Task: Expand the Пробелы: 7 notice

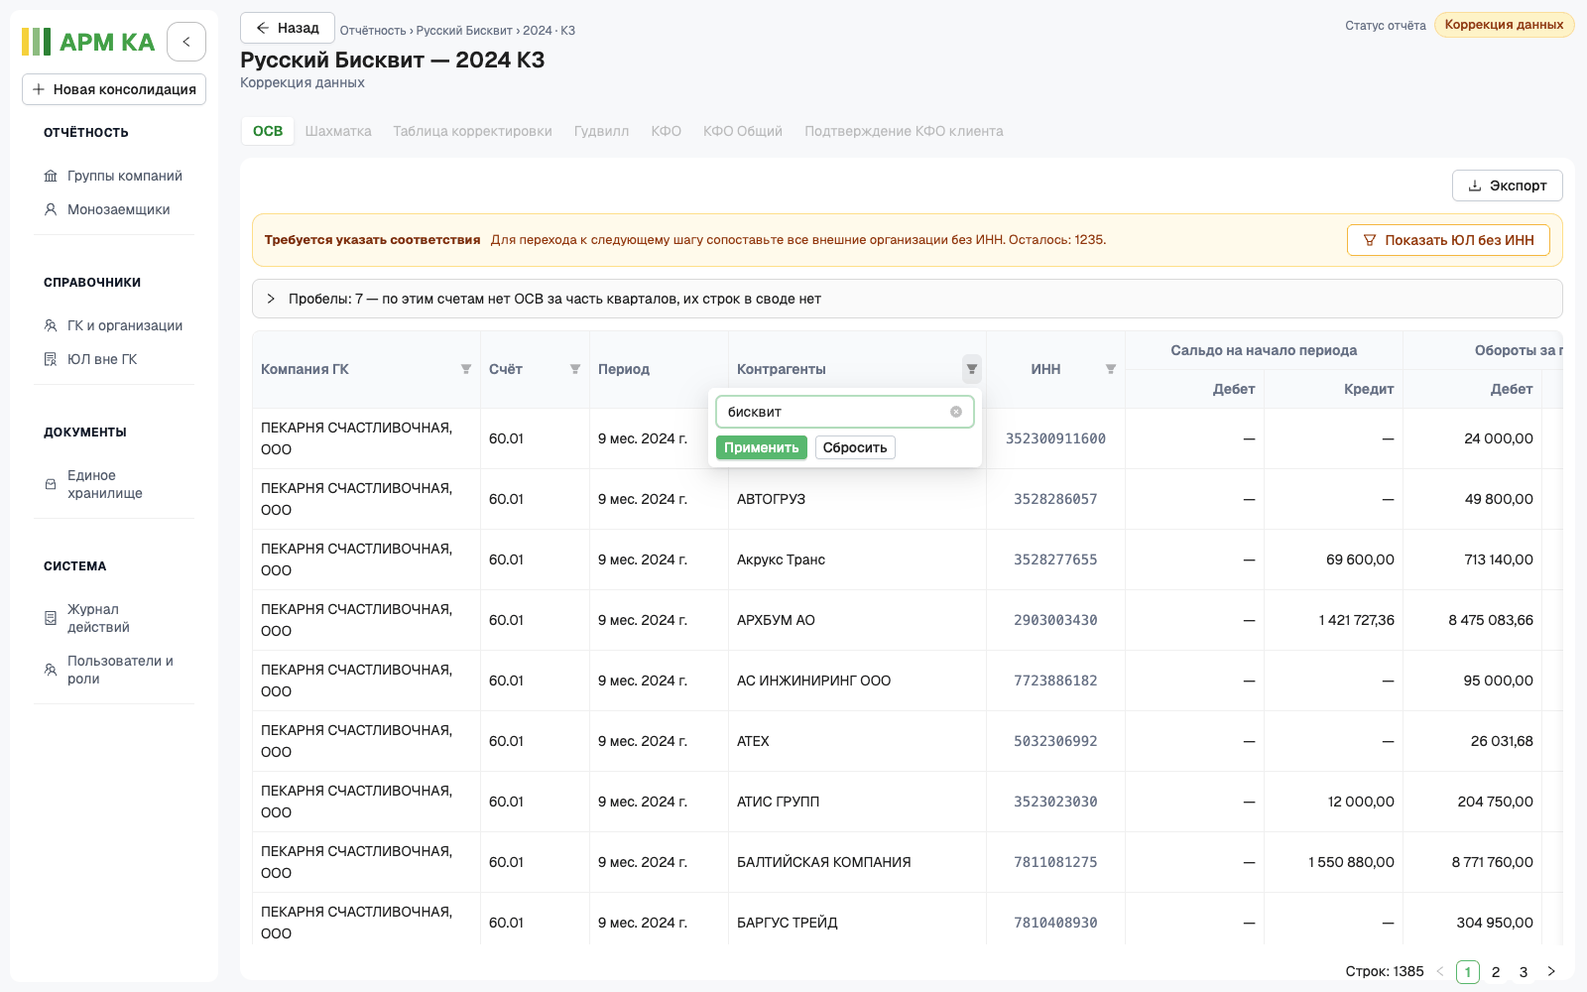Action: (x=908, y=299)
